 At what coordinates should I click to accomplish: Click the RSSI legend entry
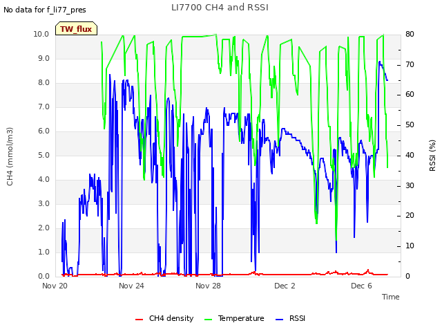[x=290, y=318]
